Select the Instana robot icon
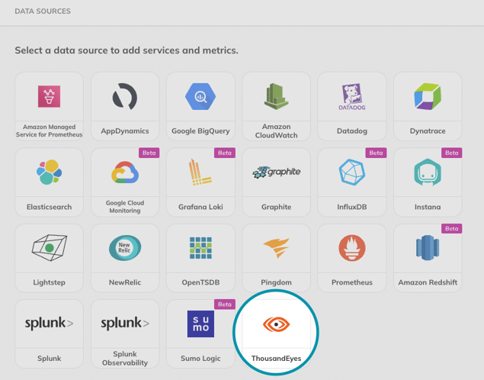Image resolution: width=484 pixels, height=380 pixels. (428, 172)
